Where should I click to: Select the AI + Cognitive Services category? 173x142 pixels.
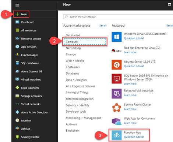[x=80, y=86]
